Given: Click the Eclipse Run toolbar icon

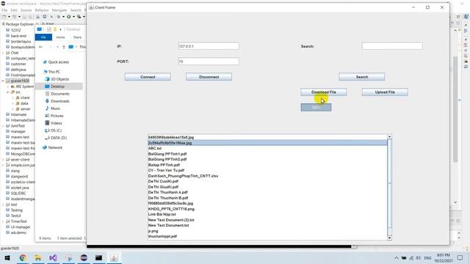Looking at the screenshot, I should tap(68, 17).
